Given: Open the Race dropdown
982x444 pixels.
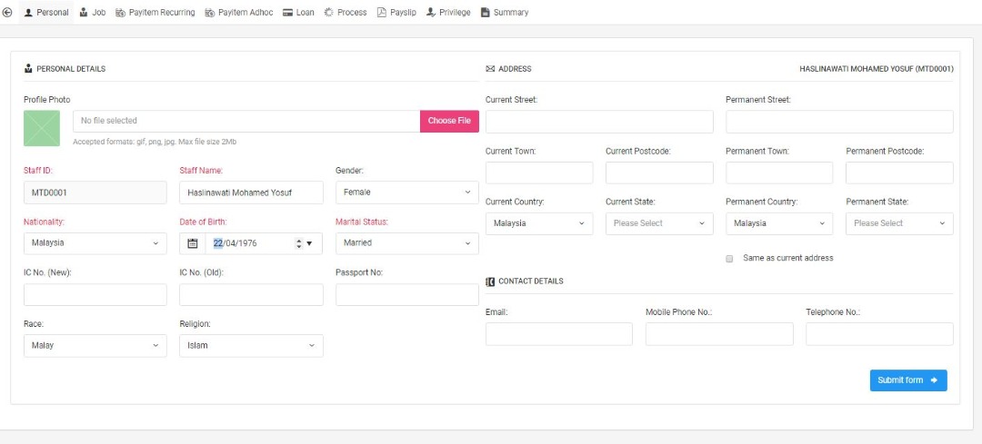Looking at the screenshot, I should (95, 346).
